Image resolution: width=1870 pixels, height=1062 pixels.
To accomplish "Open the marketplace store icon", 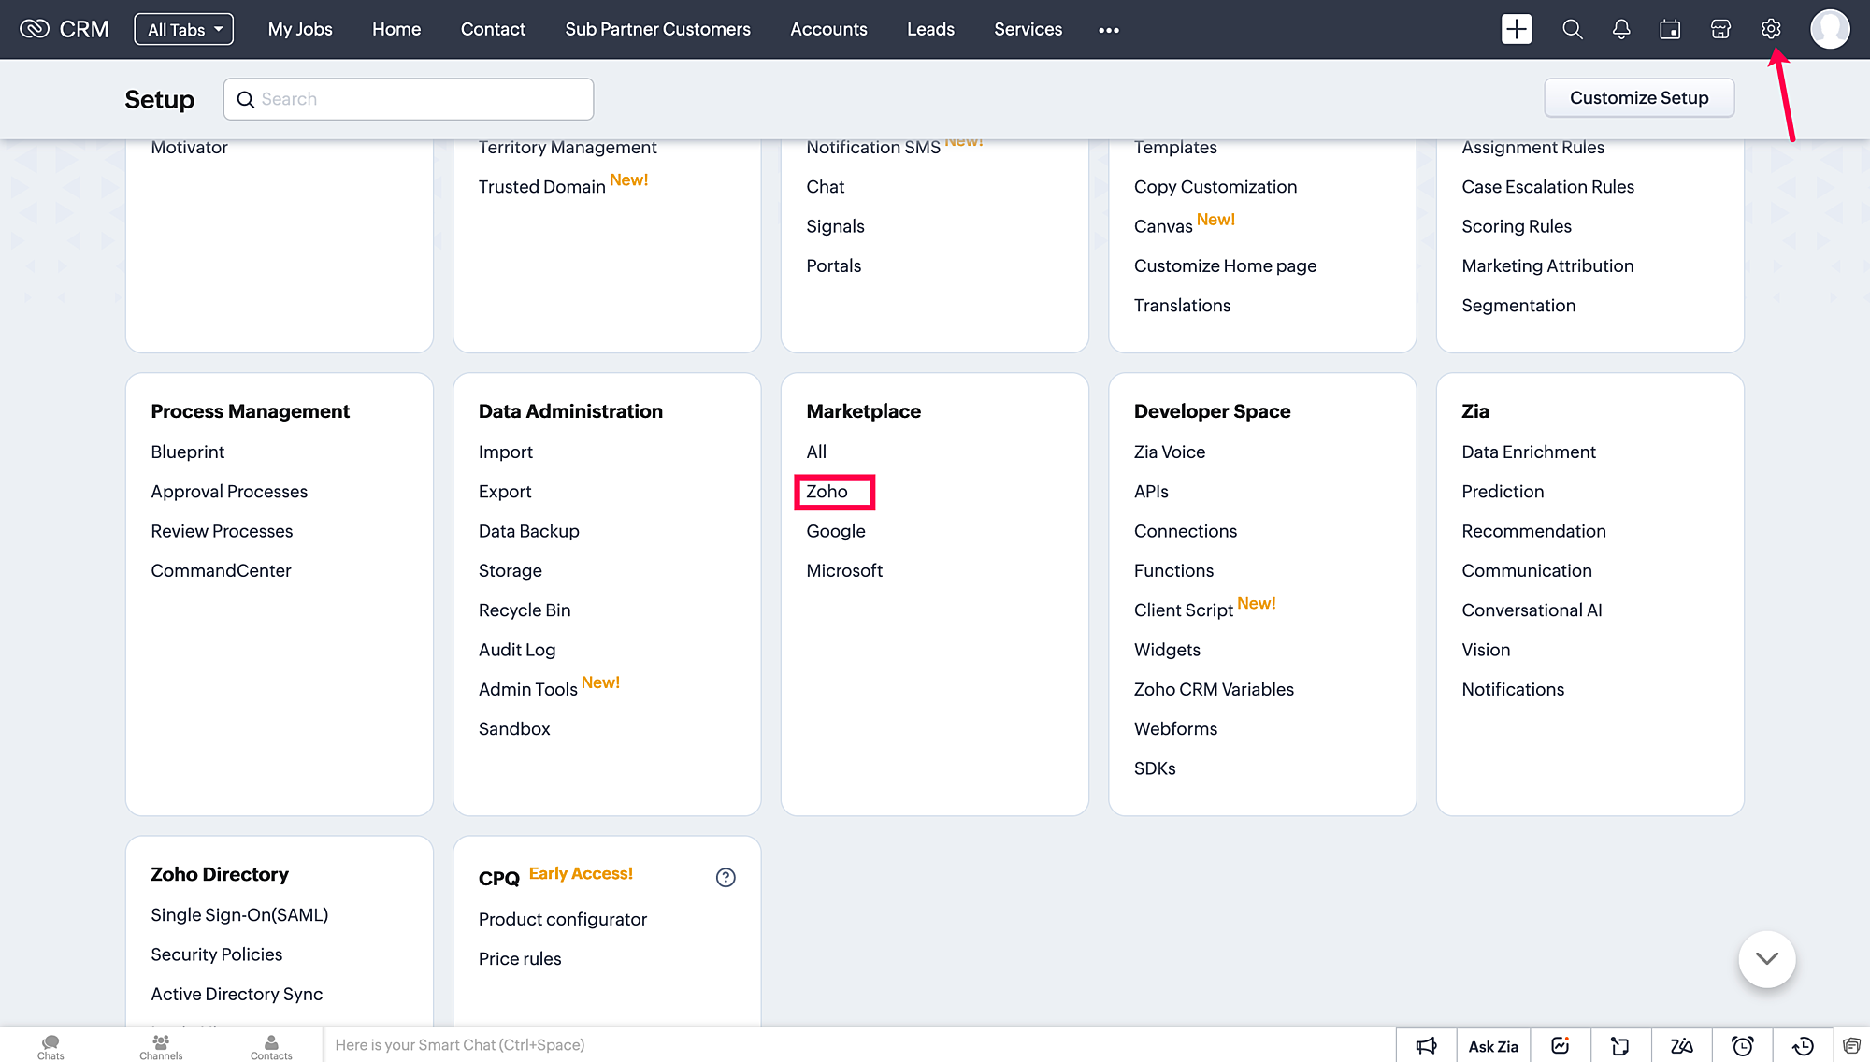I will [x=1720, y=29].
